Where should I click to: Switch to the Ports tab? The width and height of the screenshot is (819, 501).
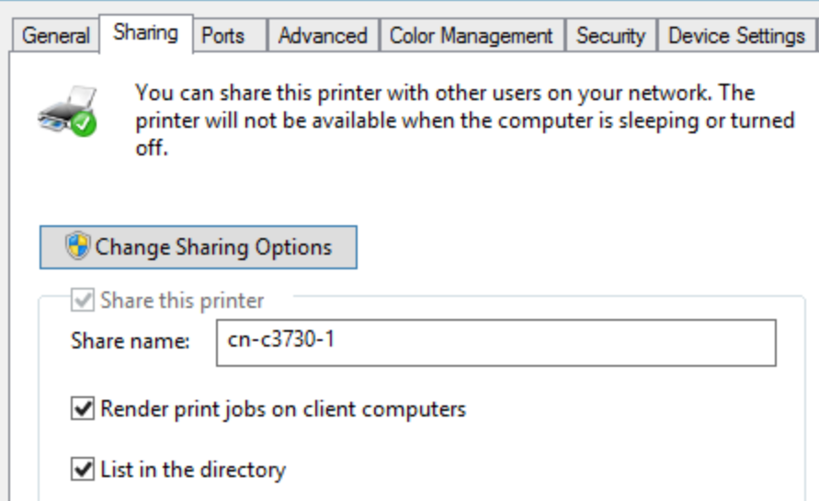pos(223,36)
